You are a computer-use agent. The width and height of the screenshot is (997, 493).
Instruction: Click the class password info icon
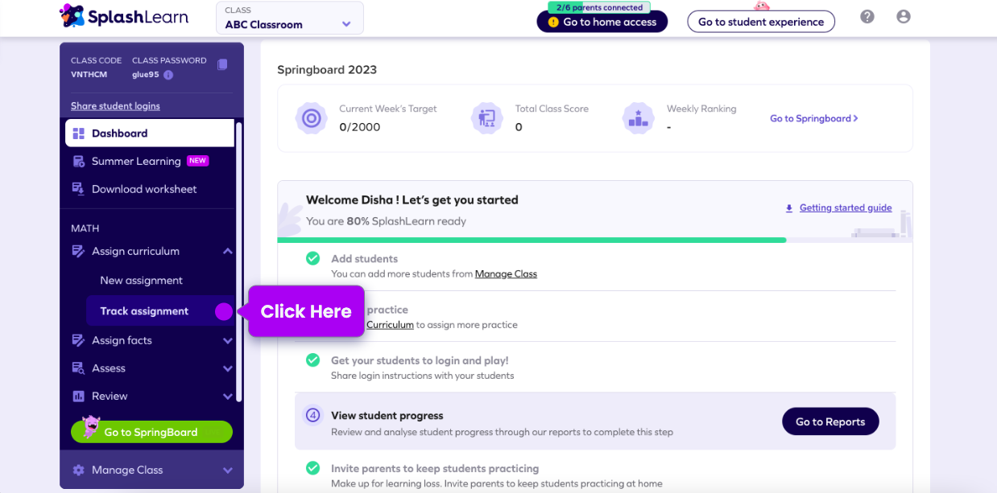coord(168,75)
